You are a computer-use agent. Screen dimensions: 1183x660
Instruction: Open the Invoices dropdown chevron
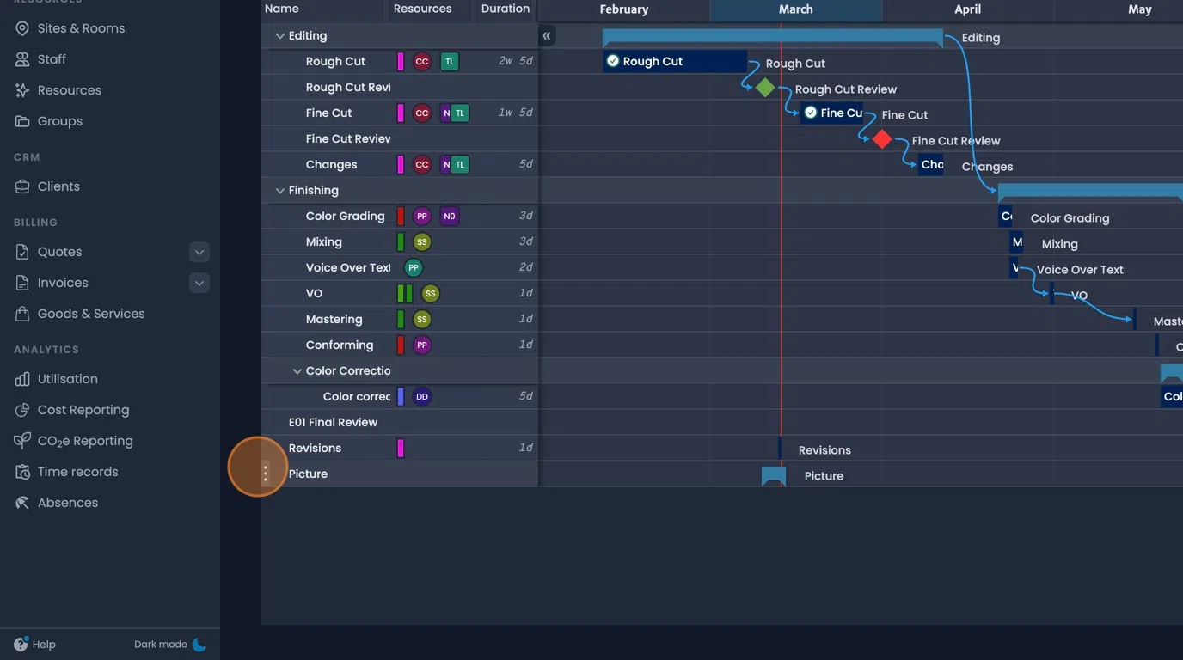199,283
